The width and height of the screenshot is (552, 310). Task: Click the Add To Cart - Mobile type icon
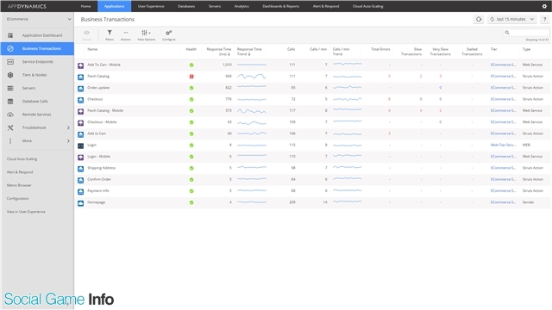pyautogui.click(x=80, y=65)
